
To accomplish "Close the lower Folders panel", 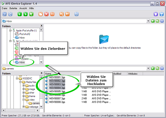I will [x=41, y=73].
